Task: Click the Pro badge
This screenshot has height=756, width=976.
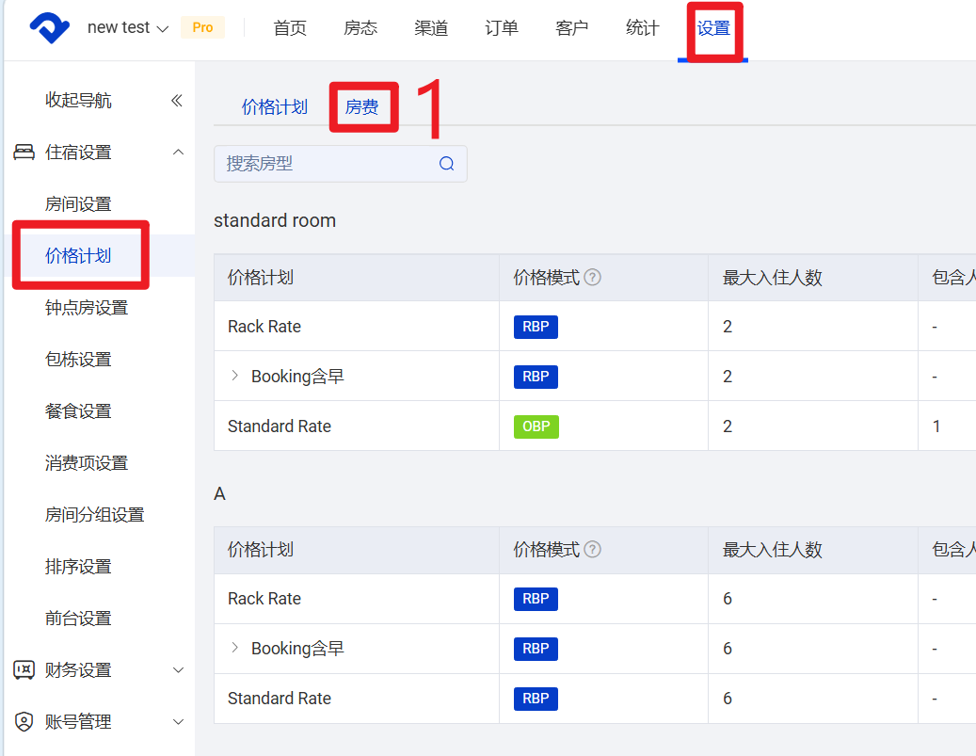Action: [x=202, y=27]
